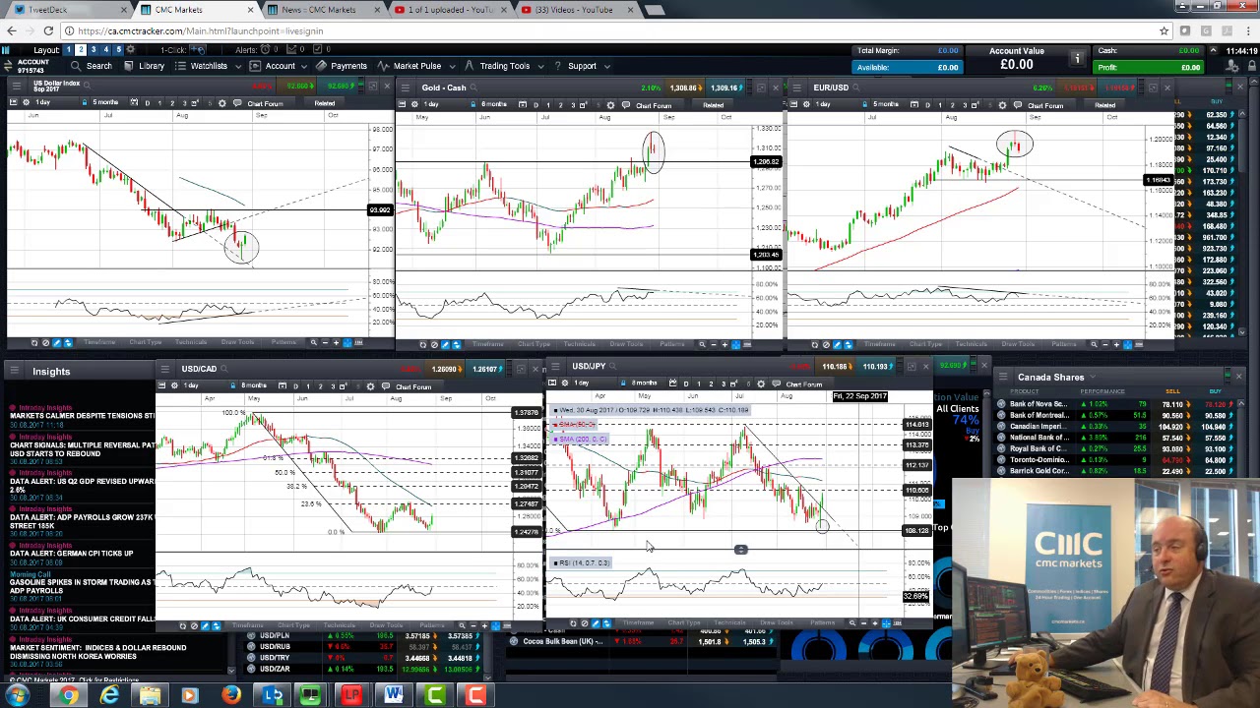Switch to layout 4
Viewport: 1260px width, 708px height.
click(x=106, y=50)
